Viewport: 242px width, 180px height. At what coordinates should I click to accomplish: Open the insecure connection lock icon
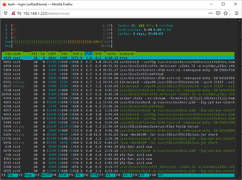point(13,13)
